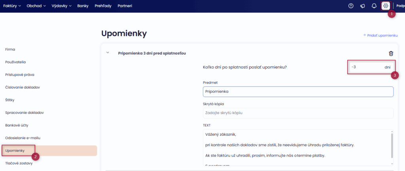Click the Pridať upomienku link
The image size is (405, 171).
(x=380, y=35)
